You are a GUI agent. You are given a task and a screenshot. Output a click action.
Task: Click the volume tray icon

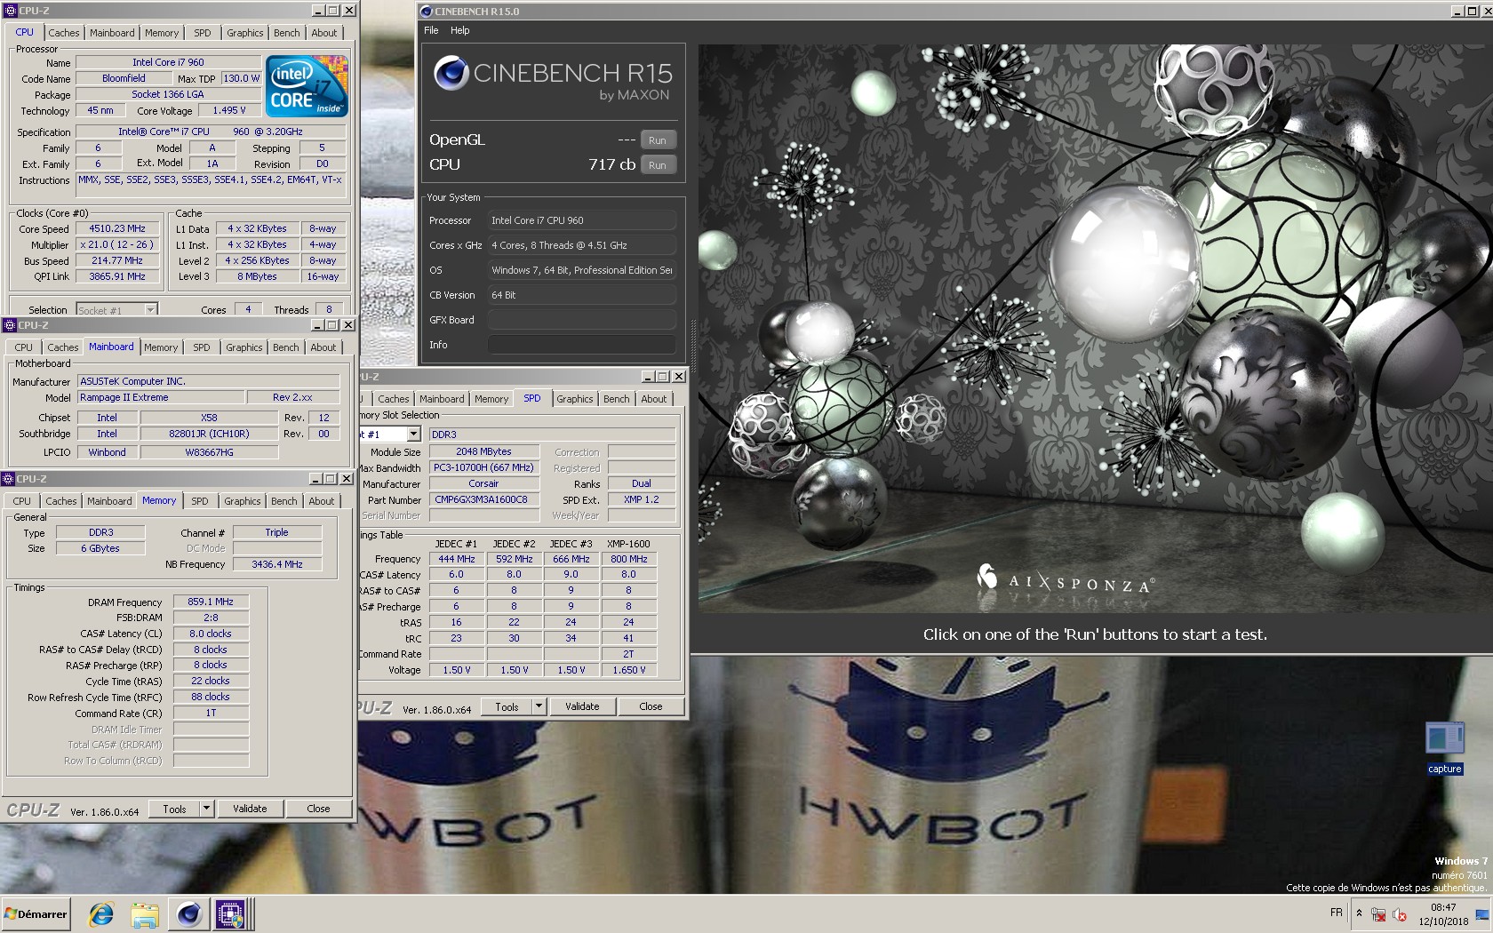[1400, 914]
